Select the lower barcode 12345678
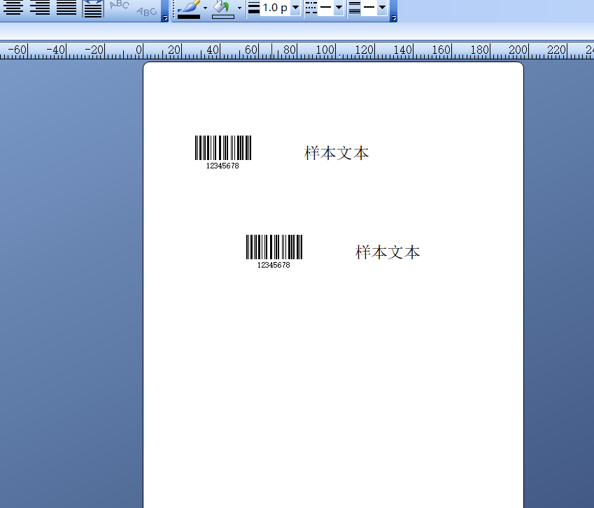Screen dimensions: 594x508 274,252
